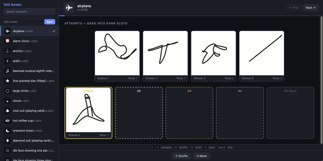
Task: Open crescent moon entry
Action: pos(29,131)
